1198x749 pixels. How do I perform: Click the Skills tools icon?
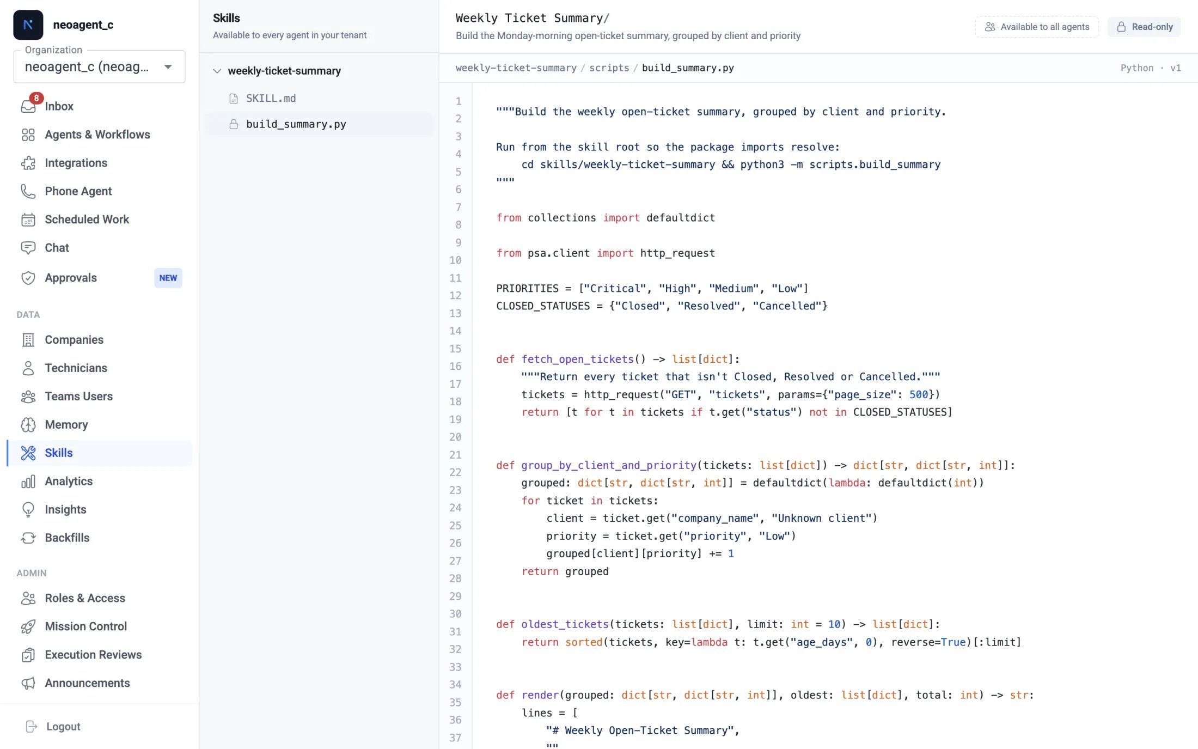(x=28, y=453)
